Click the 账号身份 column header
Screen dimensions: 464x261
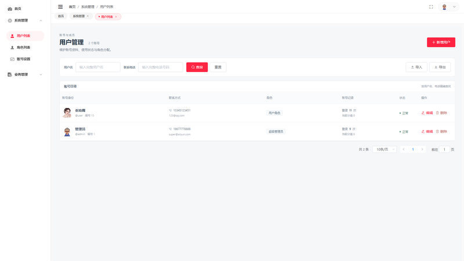point(68,98)
